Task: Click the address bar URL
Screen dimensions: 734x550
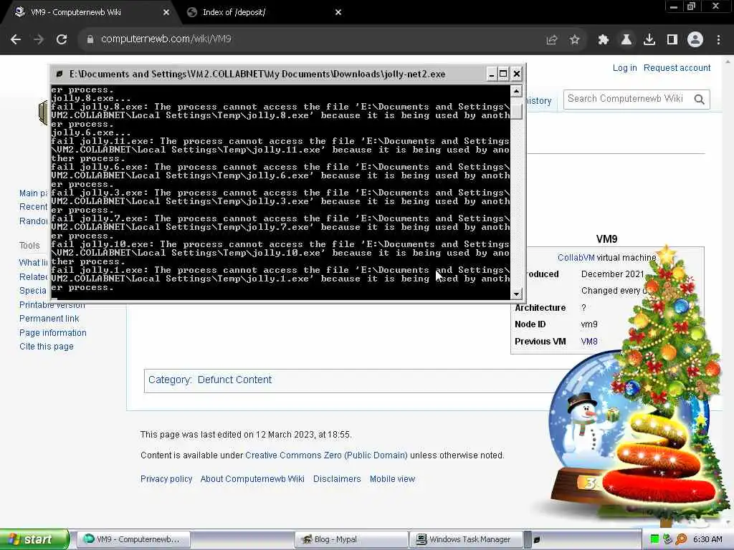Action: point(166,39)
